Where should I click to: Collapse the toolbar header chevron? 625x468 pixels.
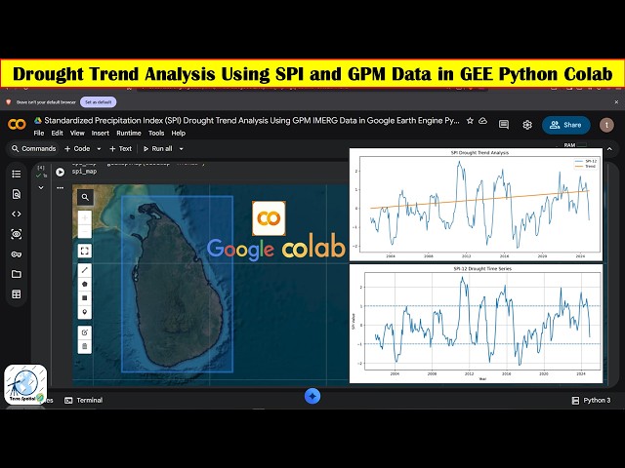tap(609, 149)
